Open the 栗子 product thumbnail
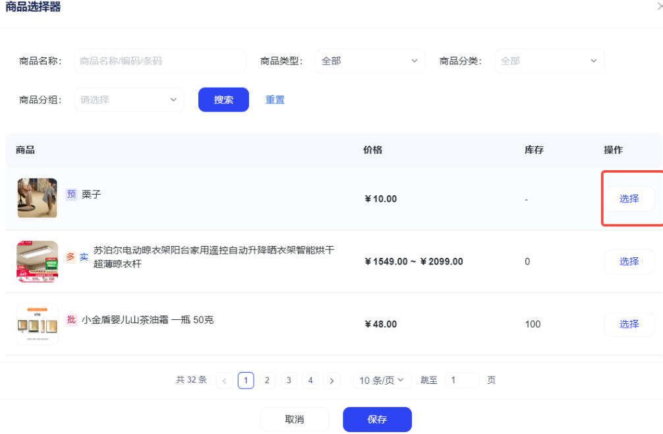The image size is (663, 434). click(37, 198)
